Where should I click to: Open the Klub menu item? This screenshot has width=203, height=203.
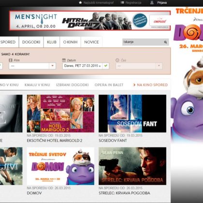pos(52,42)
